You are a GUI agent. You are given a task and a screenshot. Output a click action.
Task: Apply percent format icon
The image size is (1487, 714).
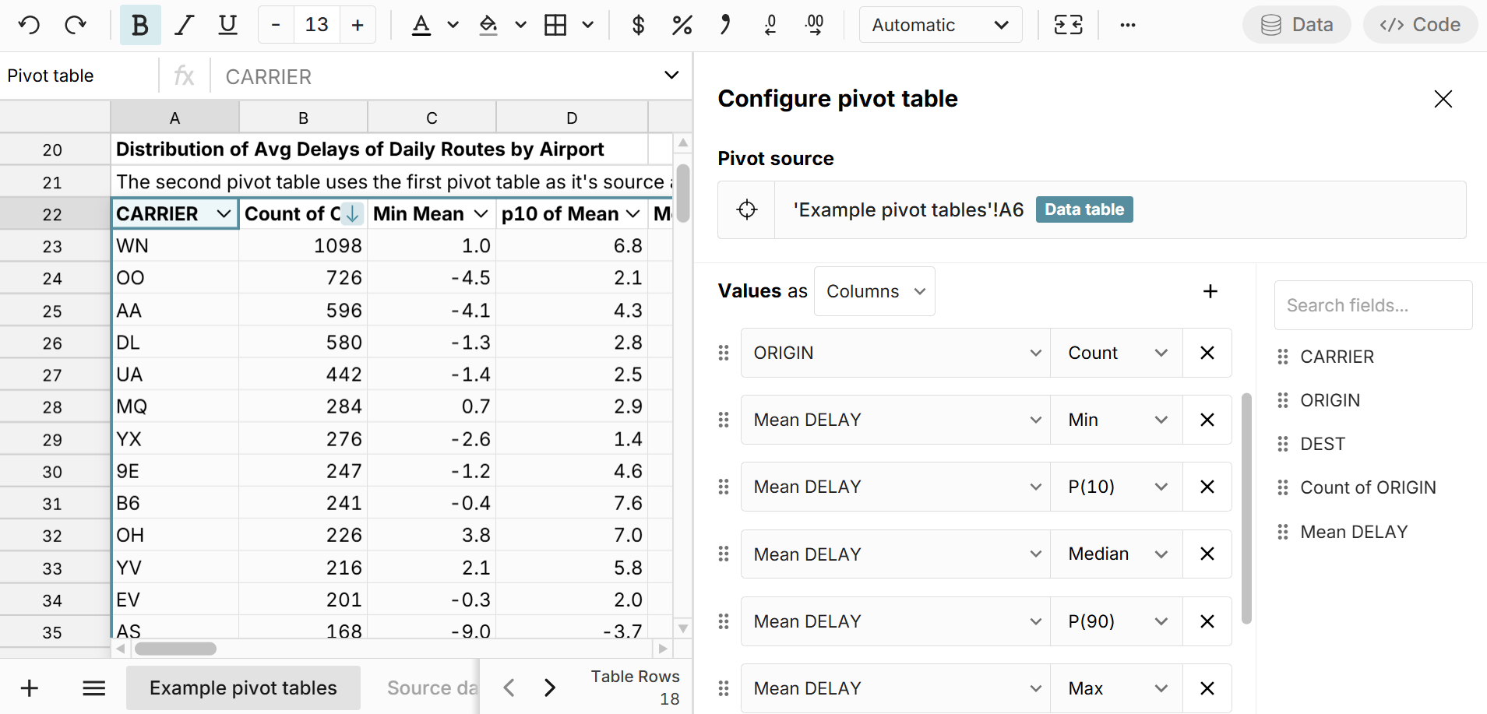(682, 25)
